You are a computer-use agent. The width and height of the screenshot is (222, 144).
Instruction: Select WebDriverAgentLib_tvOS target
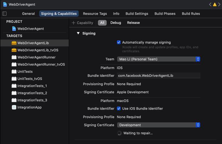coord(35,50)
